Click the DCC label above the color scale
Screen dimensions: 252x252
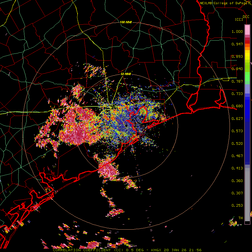click(246, 17)
